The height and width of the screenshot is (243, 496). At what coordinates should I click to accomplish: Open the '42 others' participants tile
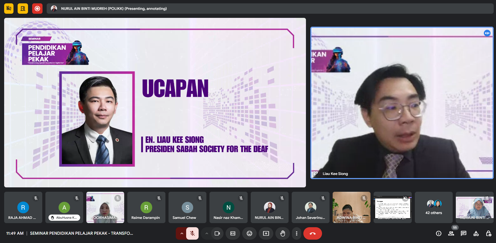[x=434, y=207]
